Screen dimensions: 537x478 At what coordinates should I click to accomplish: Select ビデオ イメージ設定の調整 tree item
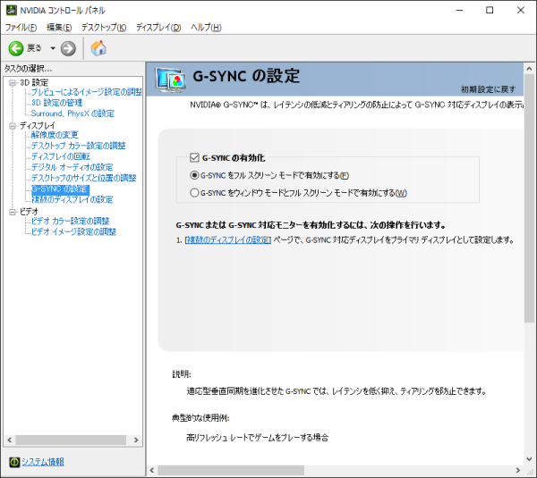pos(73,232)
